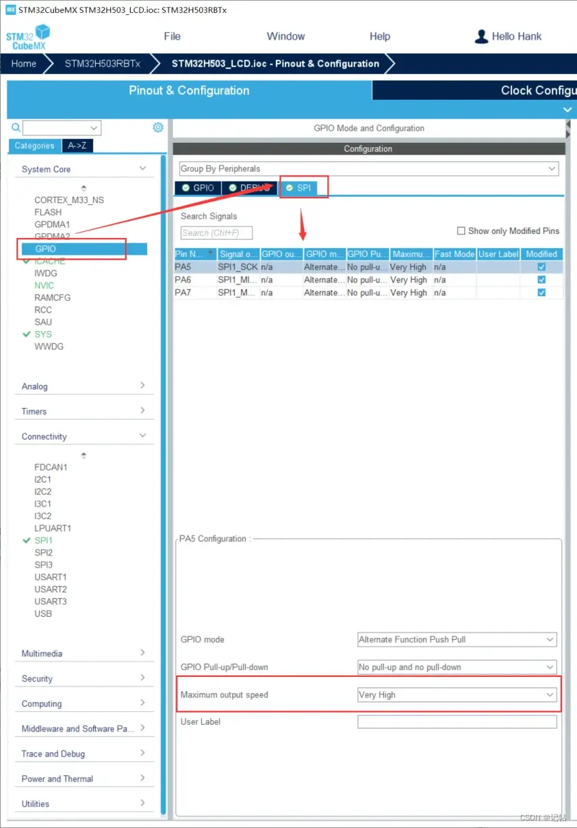This screenshot has height=828, width=577.
Task: Open the categories settings gear icon
Action: 158,128
